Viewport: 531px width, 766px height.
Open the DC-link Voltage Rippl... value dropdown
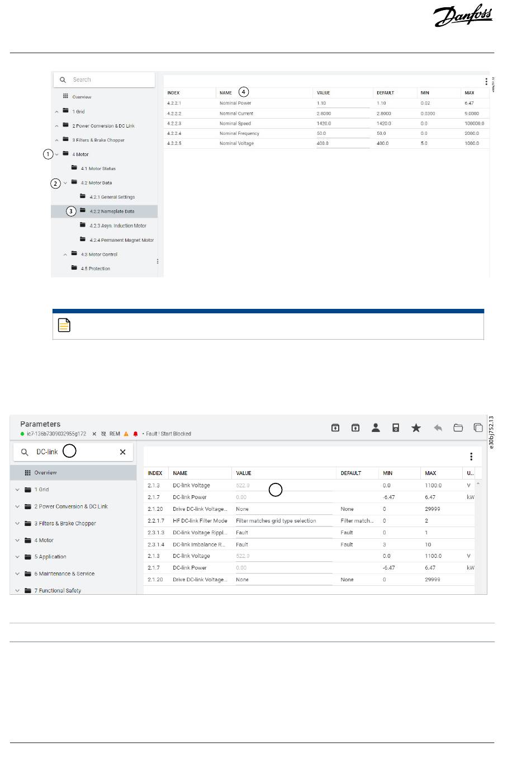click(x=283, y=533)
